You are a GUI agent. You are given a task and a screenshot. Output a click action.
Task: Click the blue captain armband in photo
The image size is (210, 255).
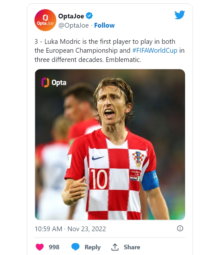150,180
